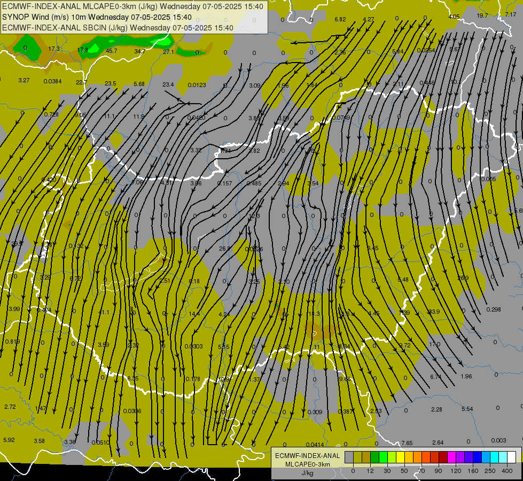Click the legend tick label 120
Screen dimensions: 523x481
(456, 471)
